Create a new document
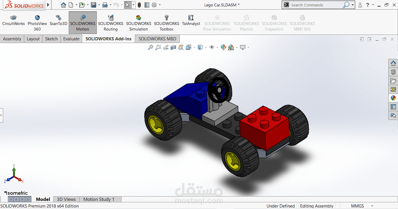The height and width of the screenshot is (209, 398). (71, 5)
